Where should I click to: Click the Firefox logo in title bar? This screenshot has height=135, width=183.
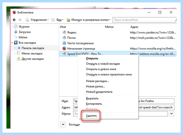[14, 12]
